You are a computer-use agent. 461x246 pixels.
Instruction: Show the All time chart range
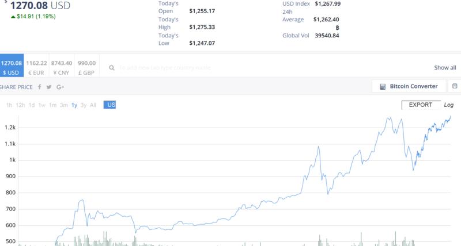(x=93, y=105)
